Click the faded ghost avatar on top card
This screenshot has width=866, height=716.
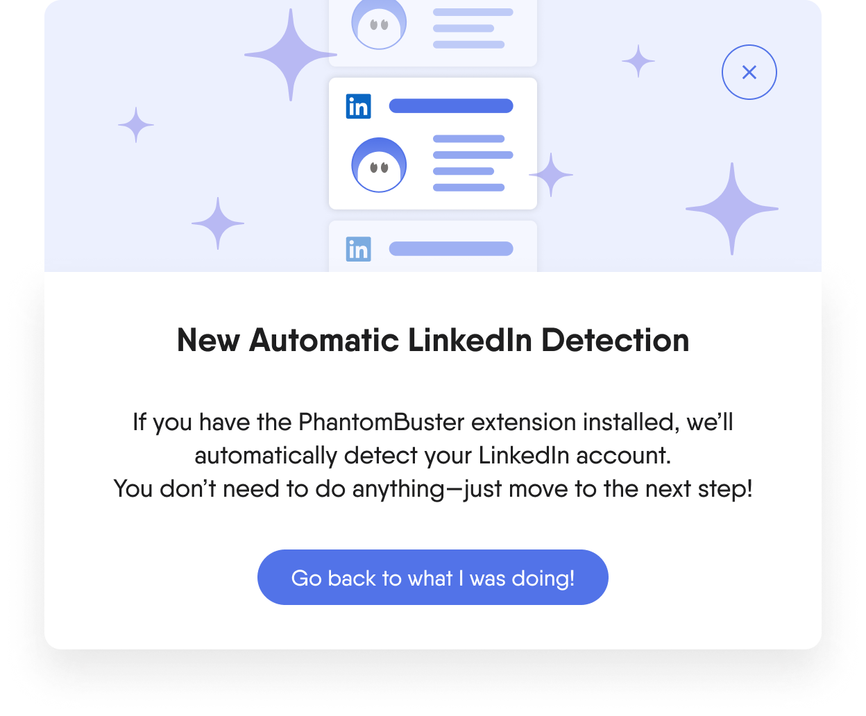coord(379,24)
